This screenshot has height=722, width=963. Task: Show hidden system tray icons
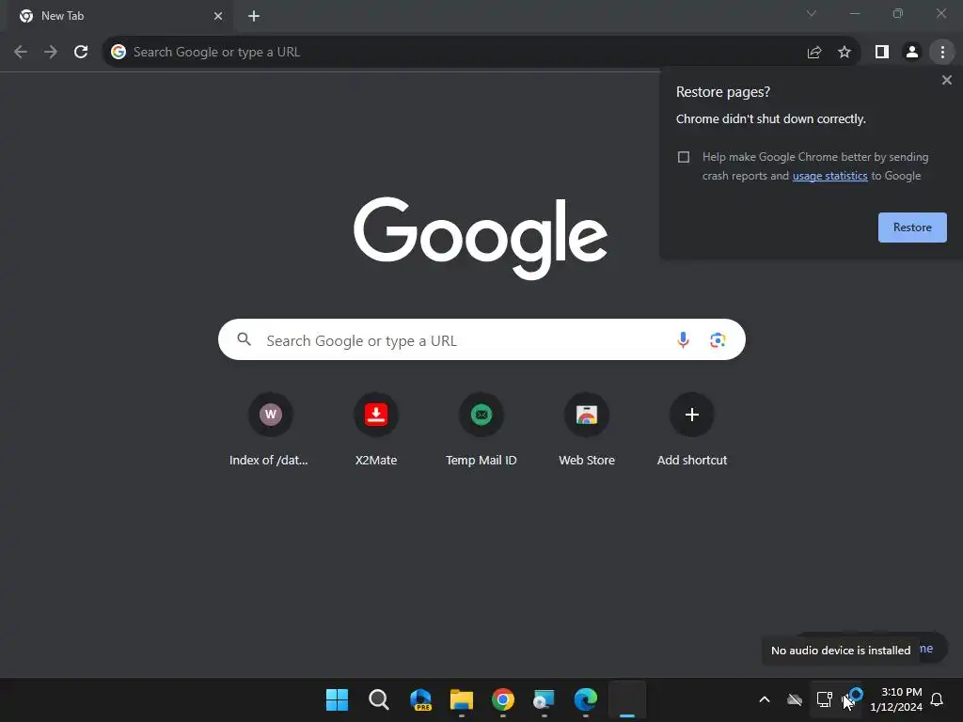(764, 699)
